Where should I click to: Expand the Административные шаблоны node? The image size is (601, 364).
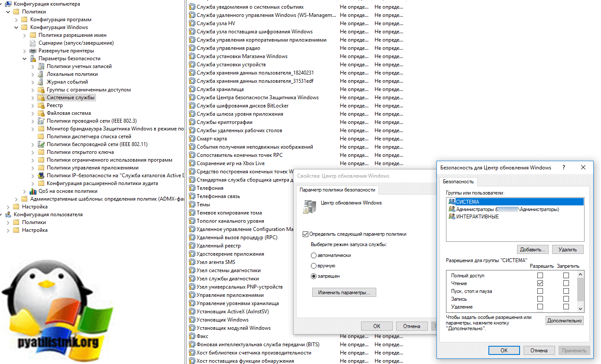pyautogui.click(x=16, y=199)
